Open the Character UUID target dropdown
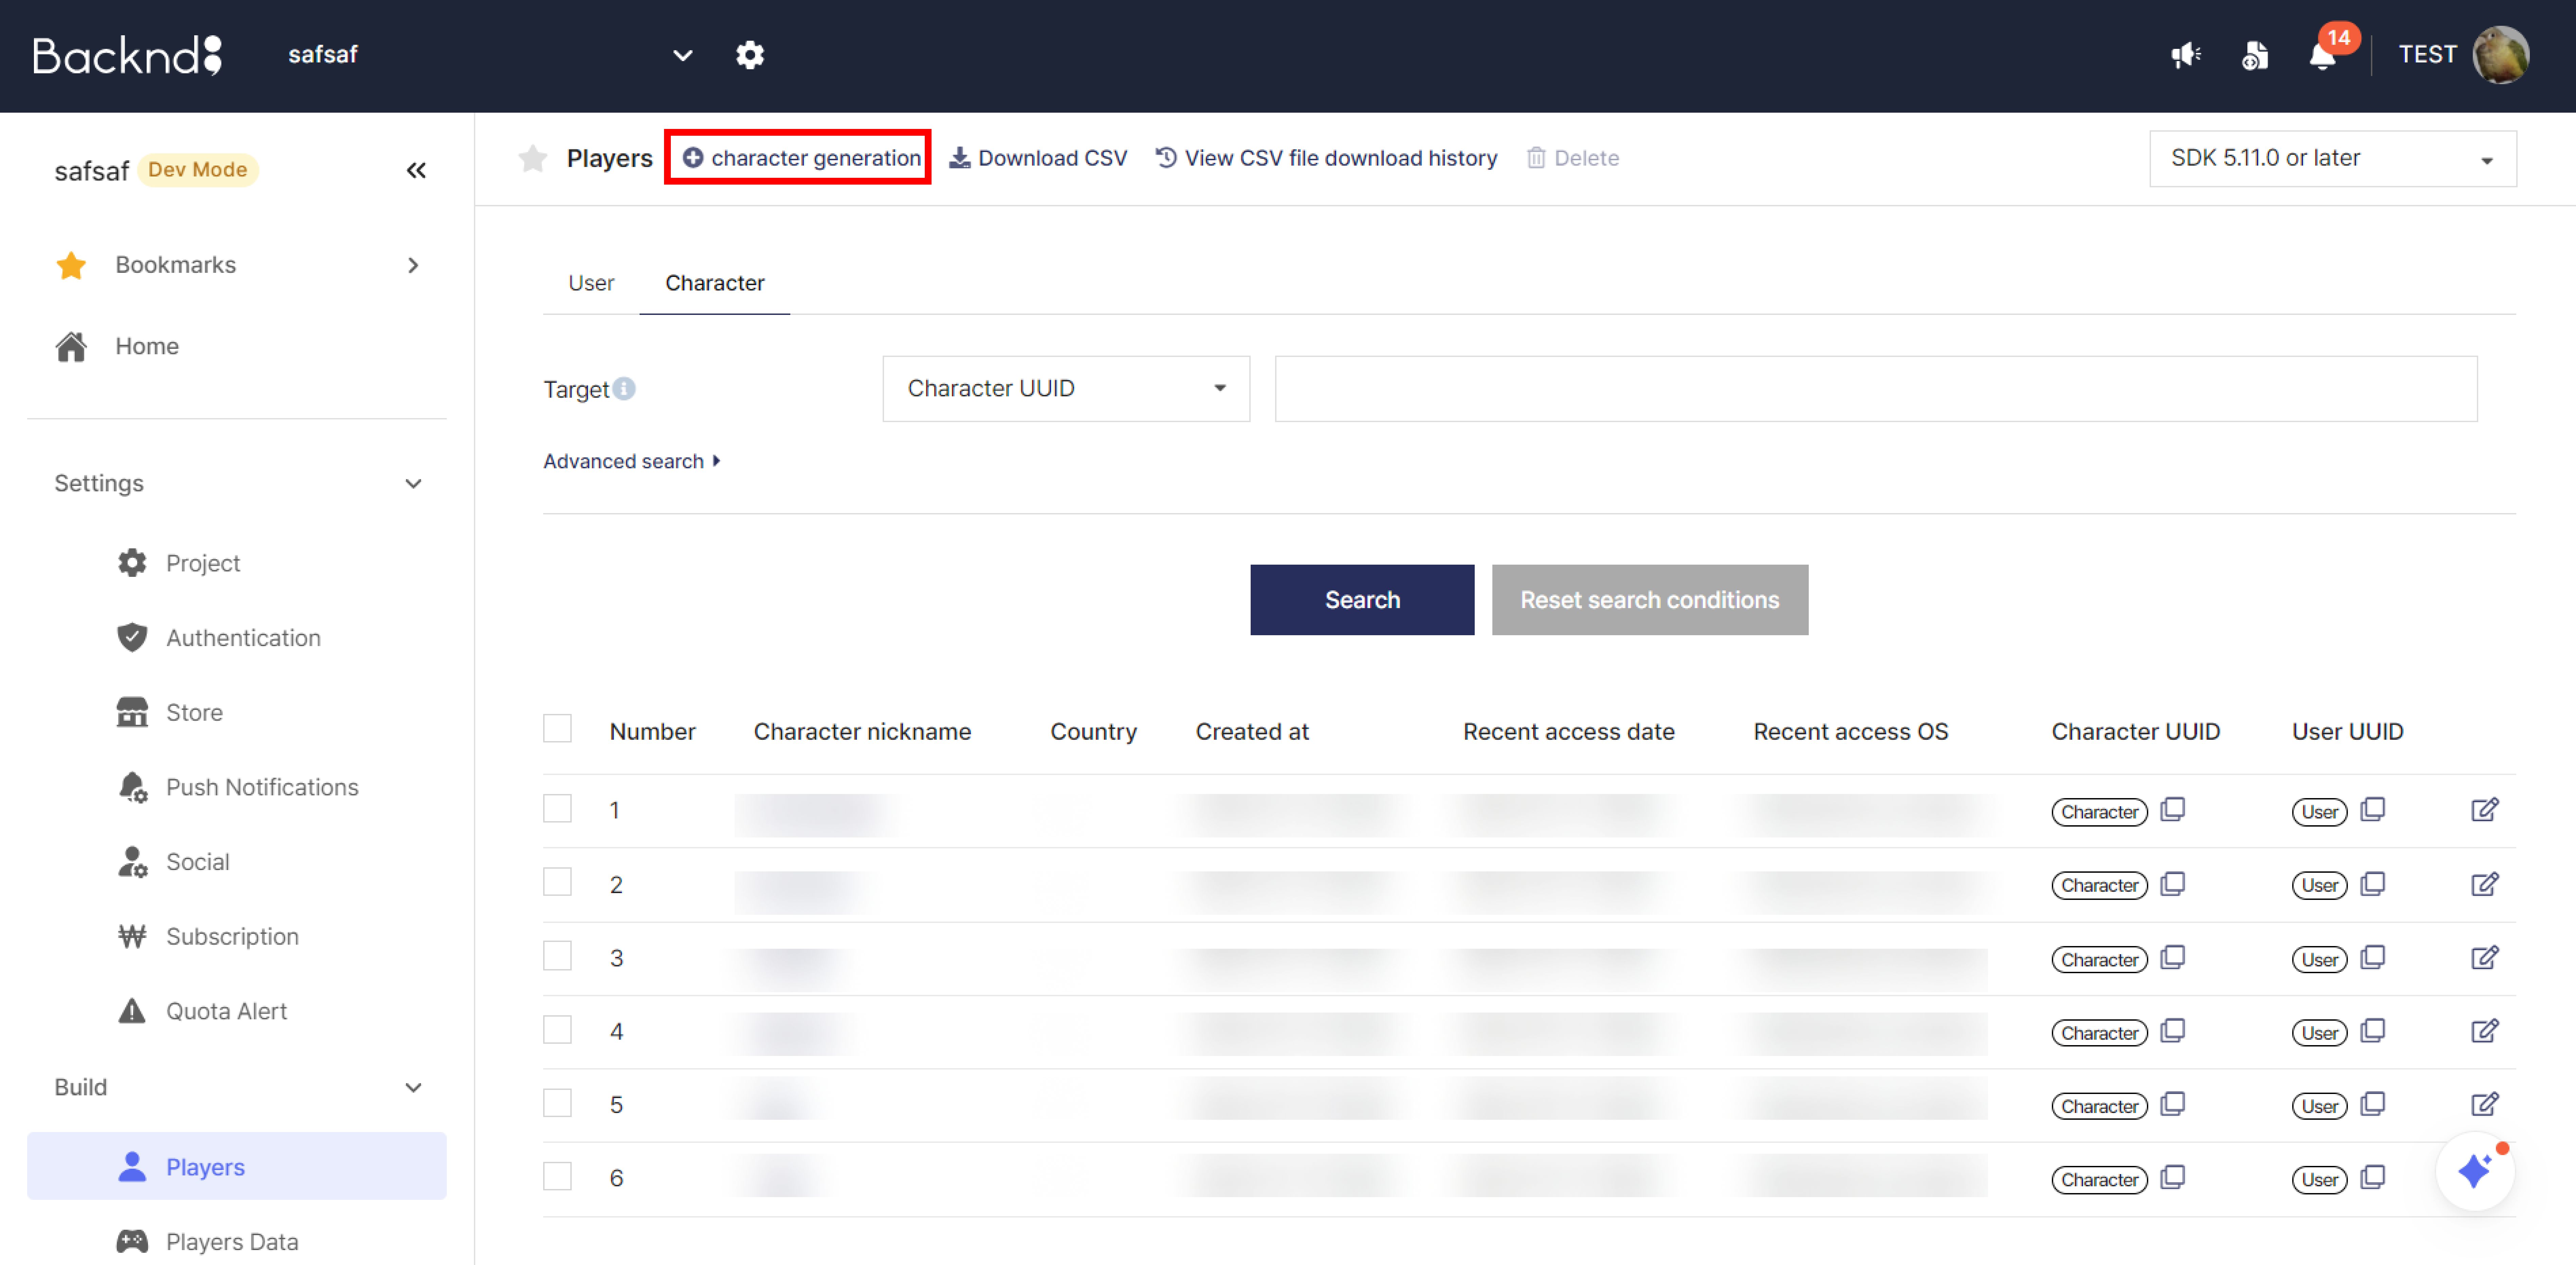2576x1265 pixels. pyautogui.click(x=1066, y=389)
